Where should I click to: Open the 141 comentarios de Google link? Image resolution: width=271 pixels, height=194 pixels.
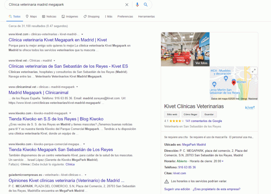tap(204, 121)
